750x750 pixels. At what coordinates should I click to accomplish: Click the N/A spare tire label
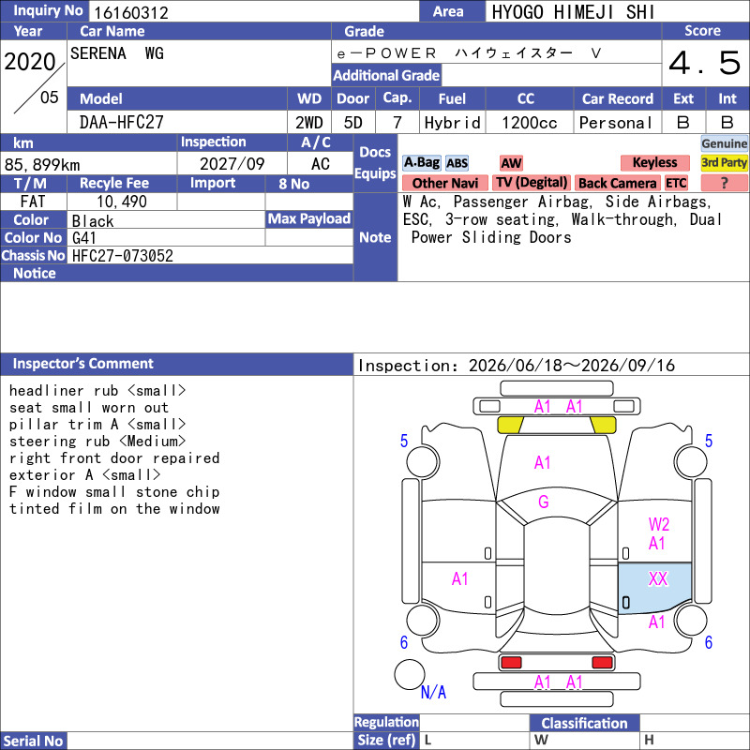433,692
